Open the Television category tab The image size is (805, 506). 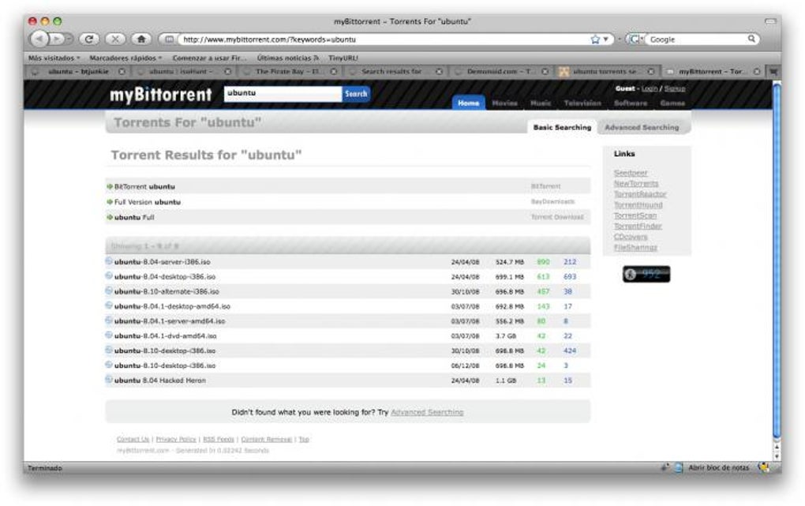[582, 103]
